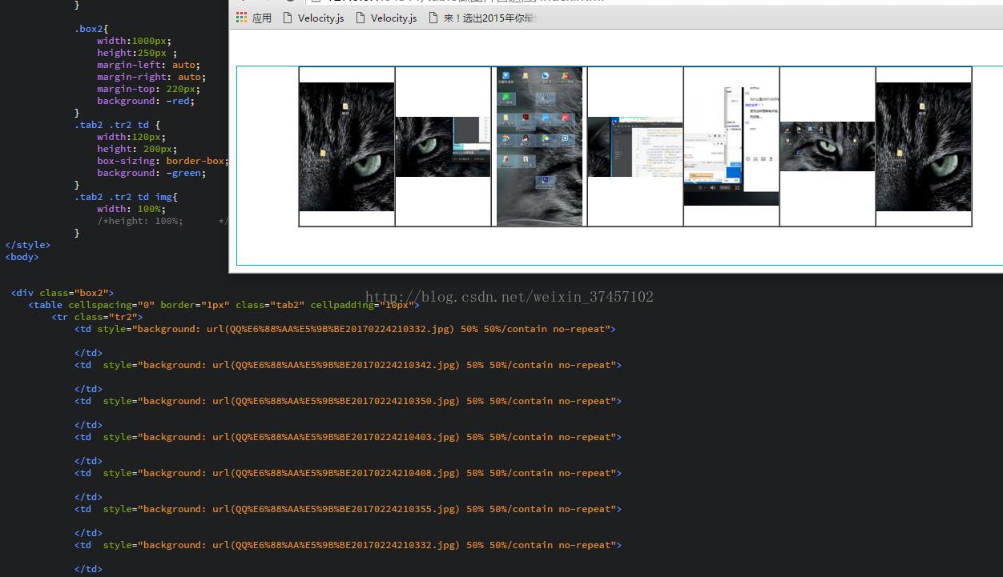
Task: Click the box-sizing: border-box; line
Action: pos(163,161)
